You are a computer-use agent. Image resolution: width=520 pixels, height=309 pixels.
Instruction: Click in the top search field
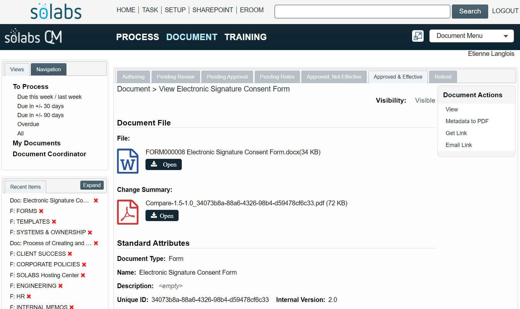pyautogui.click(x=362, y=12)
